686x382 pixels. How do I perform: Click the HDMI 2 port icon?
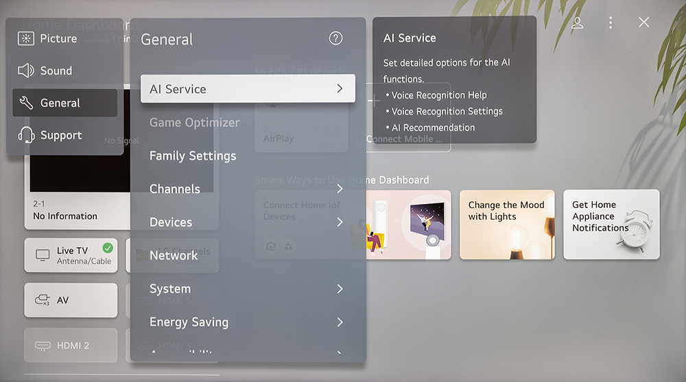[x=43, y=346]
